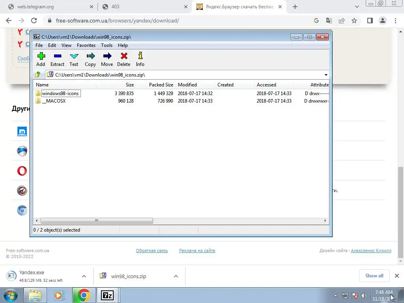This screenshot has height=303, width=404.
Task: Click the volume speaker icon in system tray
Action: (x=364, y=296)
